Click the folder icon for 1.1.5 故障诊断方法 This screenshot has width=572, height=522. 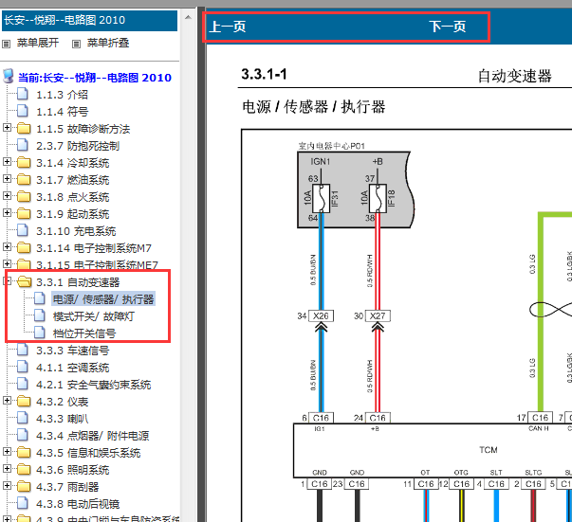click(x=24, y=128)
